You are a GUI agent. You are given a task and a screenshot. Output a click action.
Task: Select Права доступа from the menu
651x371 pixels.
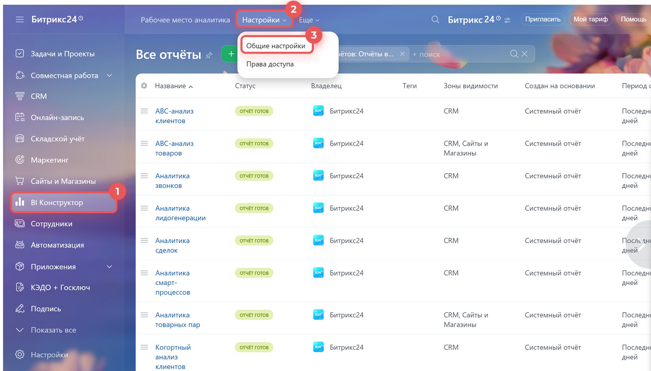pyautogui.click(x=270, y=64)
